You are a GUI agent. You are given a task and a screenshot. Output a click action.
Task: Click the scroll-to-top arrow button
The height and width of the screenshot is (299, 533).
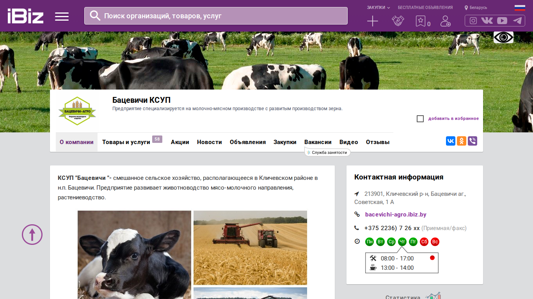[32, 235]
